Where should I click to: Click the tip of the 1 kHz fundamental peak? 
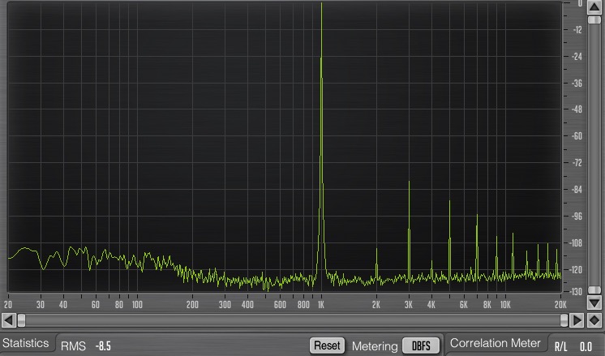point(321,3)
